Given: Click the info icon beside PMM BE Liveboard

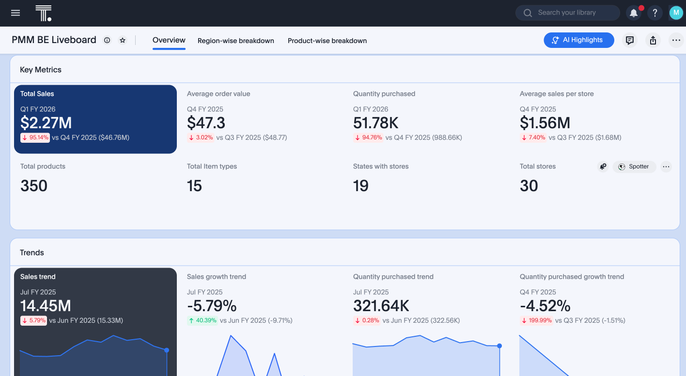Looking at the screenshot, I should tap(107, 40).
